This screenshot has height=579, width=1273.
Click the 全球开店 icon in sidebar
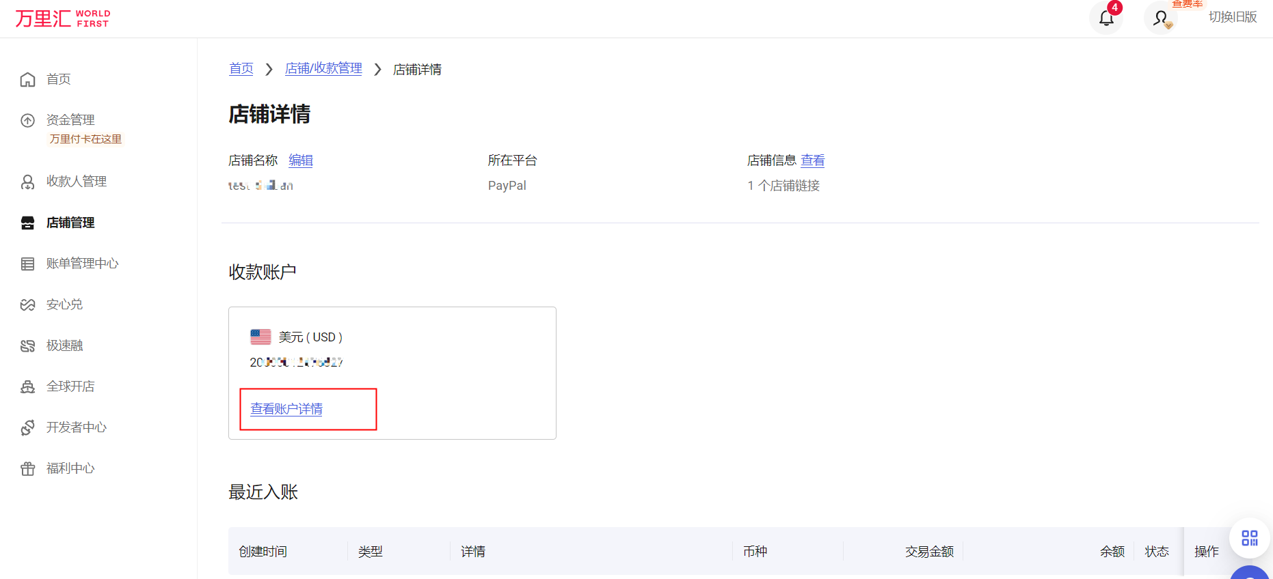point(27,386)
